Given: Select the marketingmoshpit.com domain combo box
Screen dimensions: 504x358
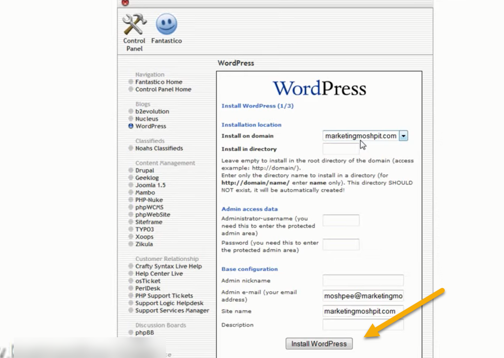Looking at the screenshot, I should click(365, 136).
